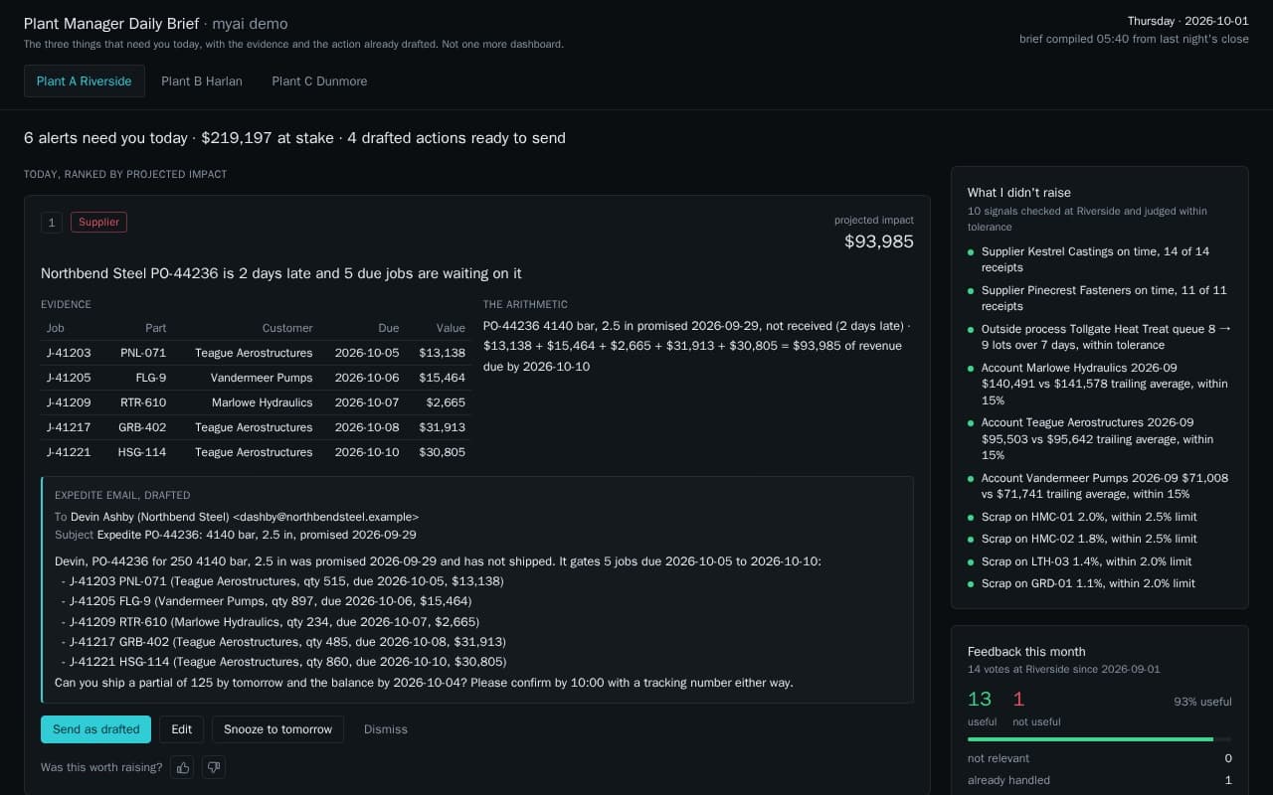Click the 'What I didn't raise' heading
Image resolution: width=1273 pixels, height=795 pixels.
(1019, 193)
